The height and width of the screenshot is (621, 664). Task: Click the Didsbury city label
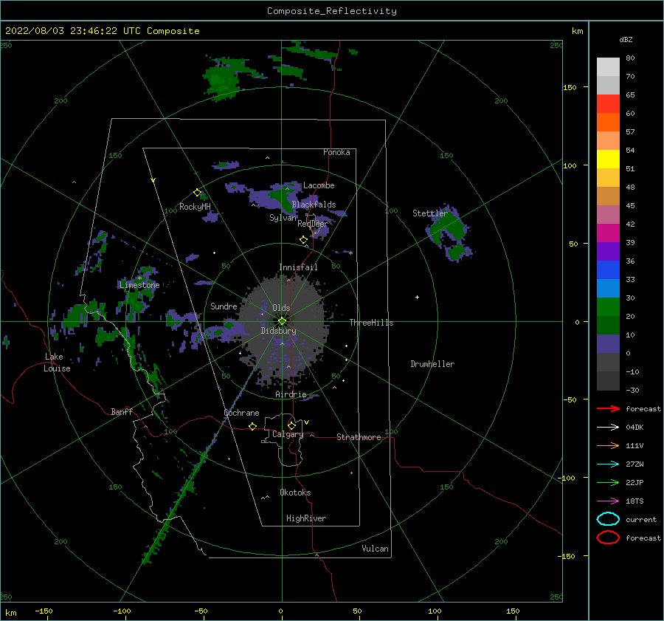pyautogui.click(x=278, y=331)
